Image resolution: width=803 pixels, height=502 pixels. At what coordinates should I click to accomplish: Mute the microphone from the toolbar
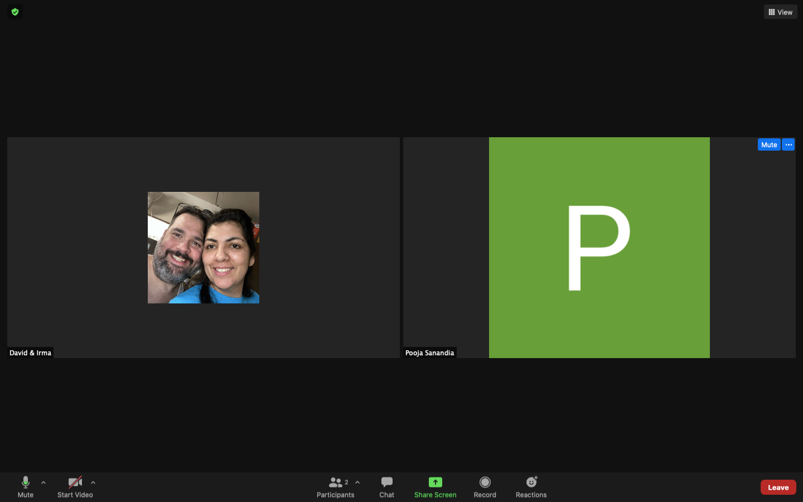point(25,486)
